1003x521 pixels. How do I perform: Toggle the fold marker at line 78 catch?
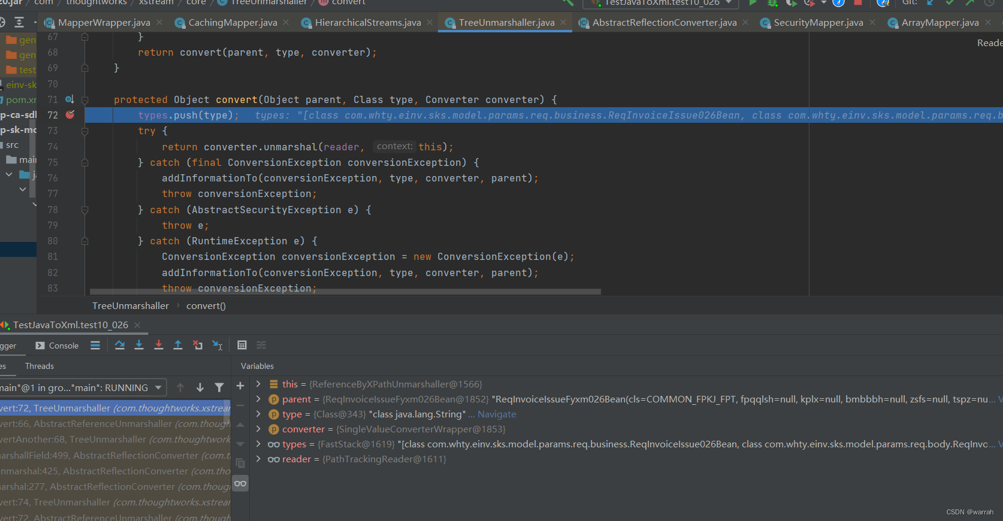click(x=85, y=210)
